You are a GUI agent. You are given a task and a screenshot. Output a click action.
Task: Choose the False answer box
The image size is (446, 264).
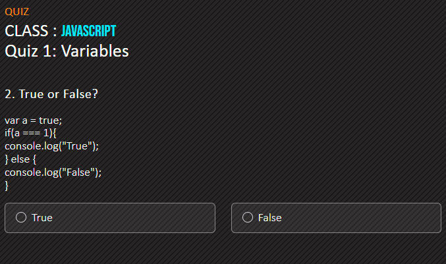(x=336, y=218)
